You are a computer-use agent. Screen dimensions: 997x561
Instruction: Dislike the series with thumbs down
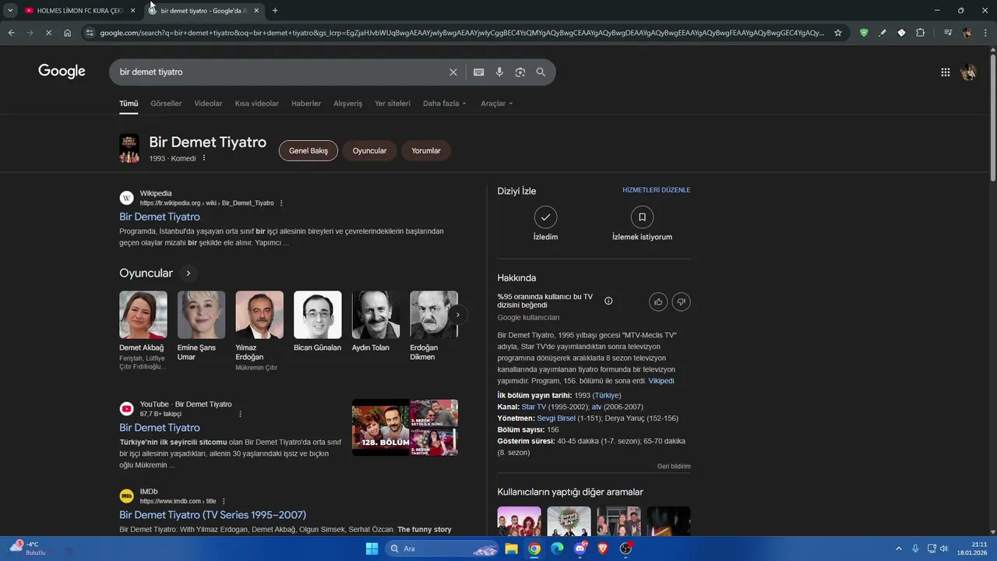click(x=681, y=302)
